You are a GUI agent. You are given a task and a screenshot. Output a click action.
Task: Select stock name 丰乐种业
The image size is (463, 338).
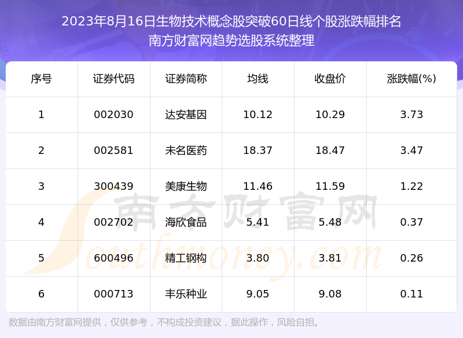[x=186, y=294]
